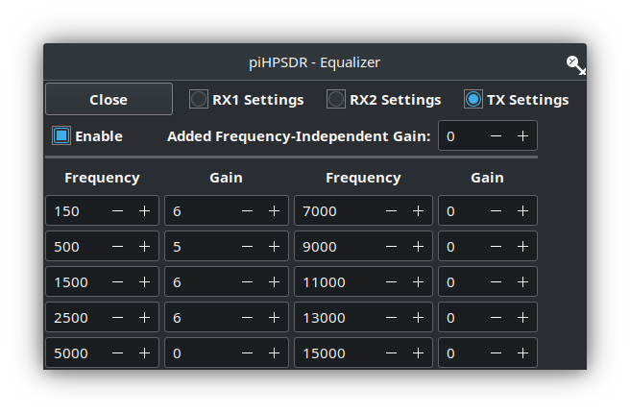
Task: Decrease gain for the 7000 frequency row
Action: point(496,210)
